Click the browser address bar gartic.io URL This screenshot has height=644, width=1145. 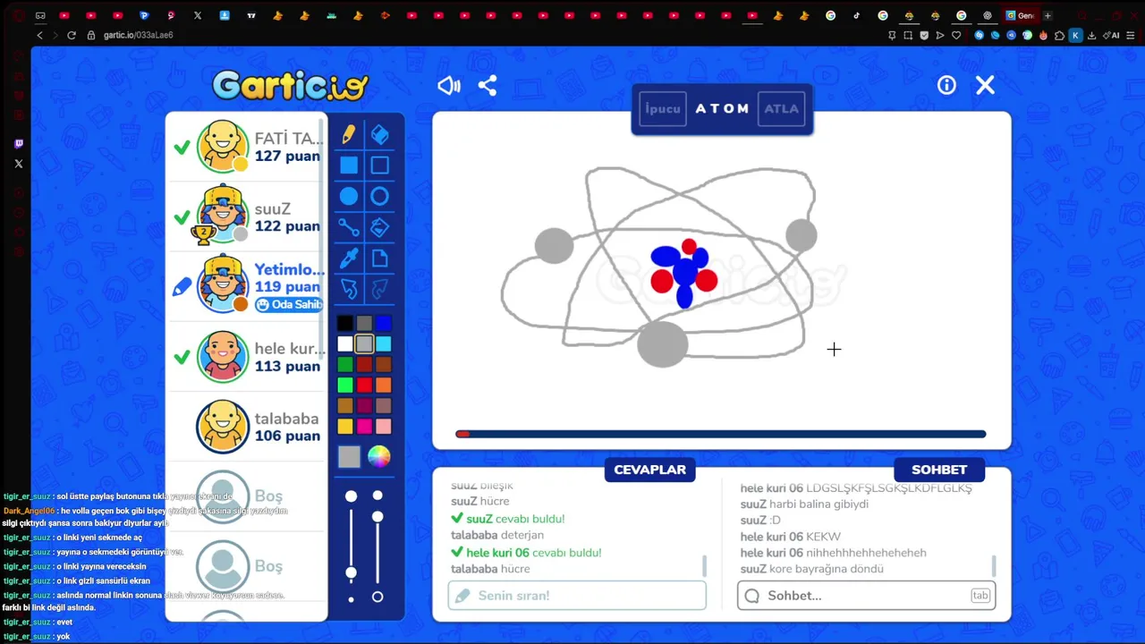click(x=138, y=35)
